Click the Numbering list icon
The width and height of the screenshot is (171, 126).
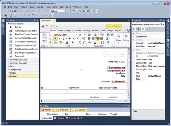click(95, 35)
